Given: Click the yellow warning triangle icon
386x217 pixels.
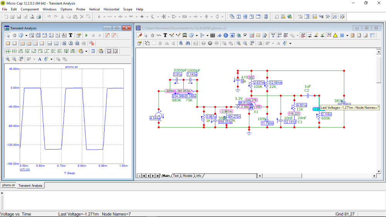Looking at the screenshot, I should 335,35.
